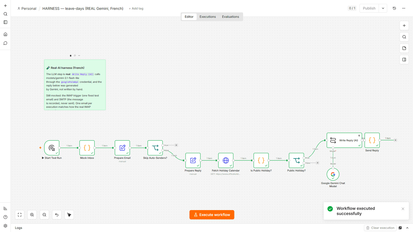Pop out the logs panel
The width and height of the screenshot is (413, 232).
tap(400, 228)
